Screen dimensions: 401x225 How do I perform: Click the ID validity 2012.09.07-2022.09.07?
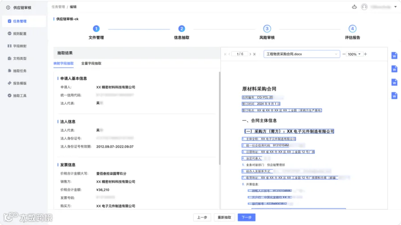[x=115, y=147]
